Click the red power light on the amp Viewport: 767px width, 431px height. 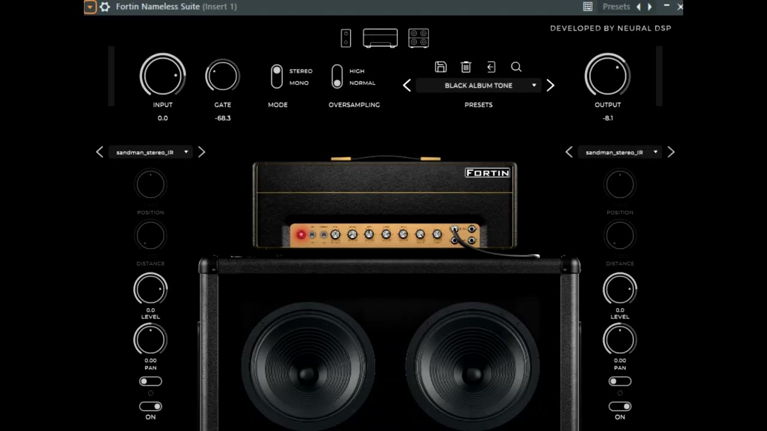pos(301,235)
